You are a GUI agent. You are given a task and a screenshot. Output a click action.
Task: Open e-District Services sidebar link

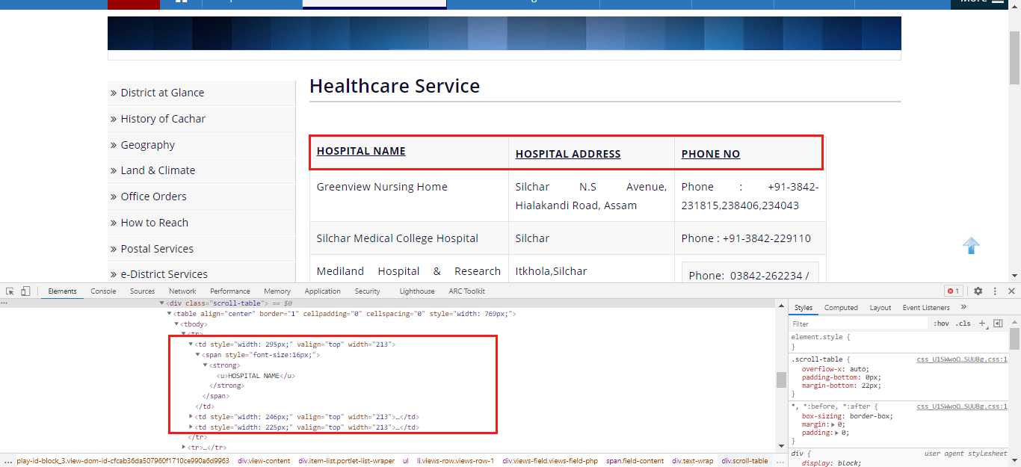[x=164, y=274]
